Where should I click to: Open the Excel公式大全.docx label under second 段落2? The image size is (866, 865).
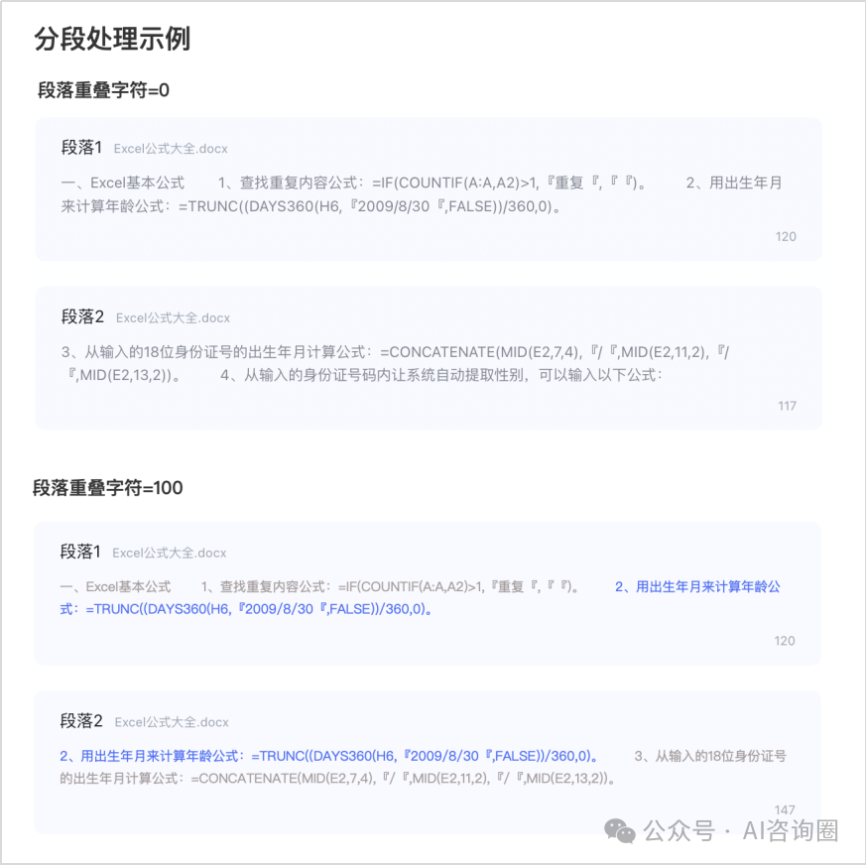click(x=171, y=722)
